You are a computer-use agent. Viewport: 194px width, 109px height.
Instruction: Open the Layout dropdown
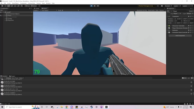(x=187, y=6)
